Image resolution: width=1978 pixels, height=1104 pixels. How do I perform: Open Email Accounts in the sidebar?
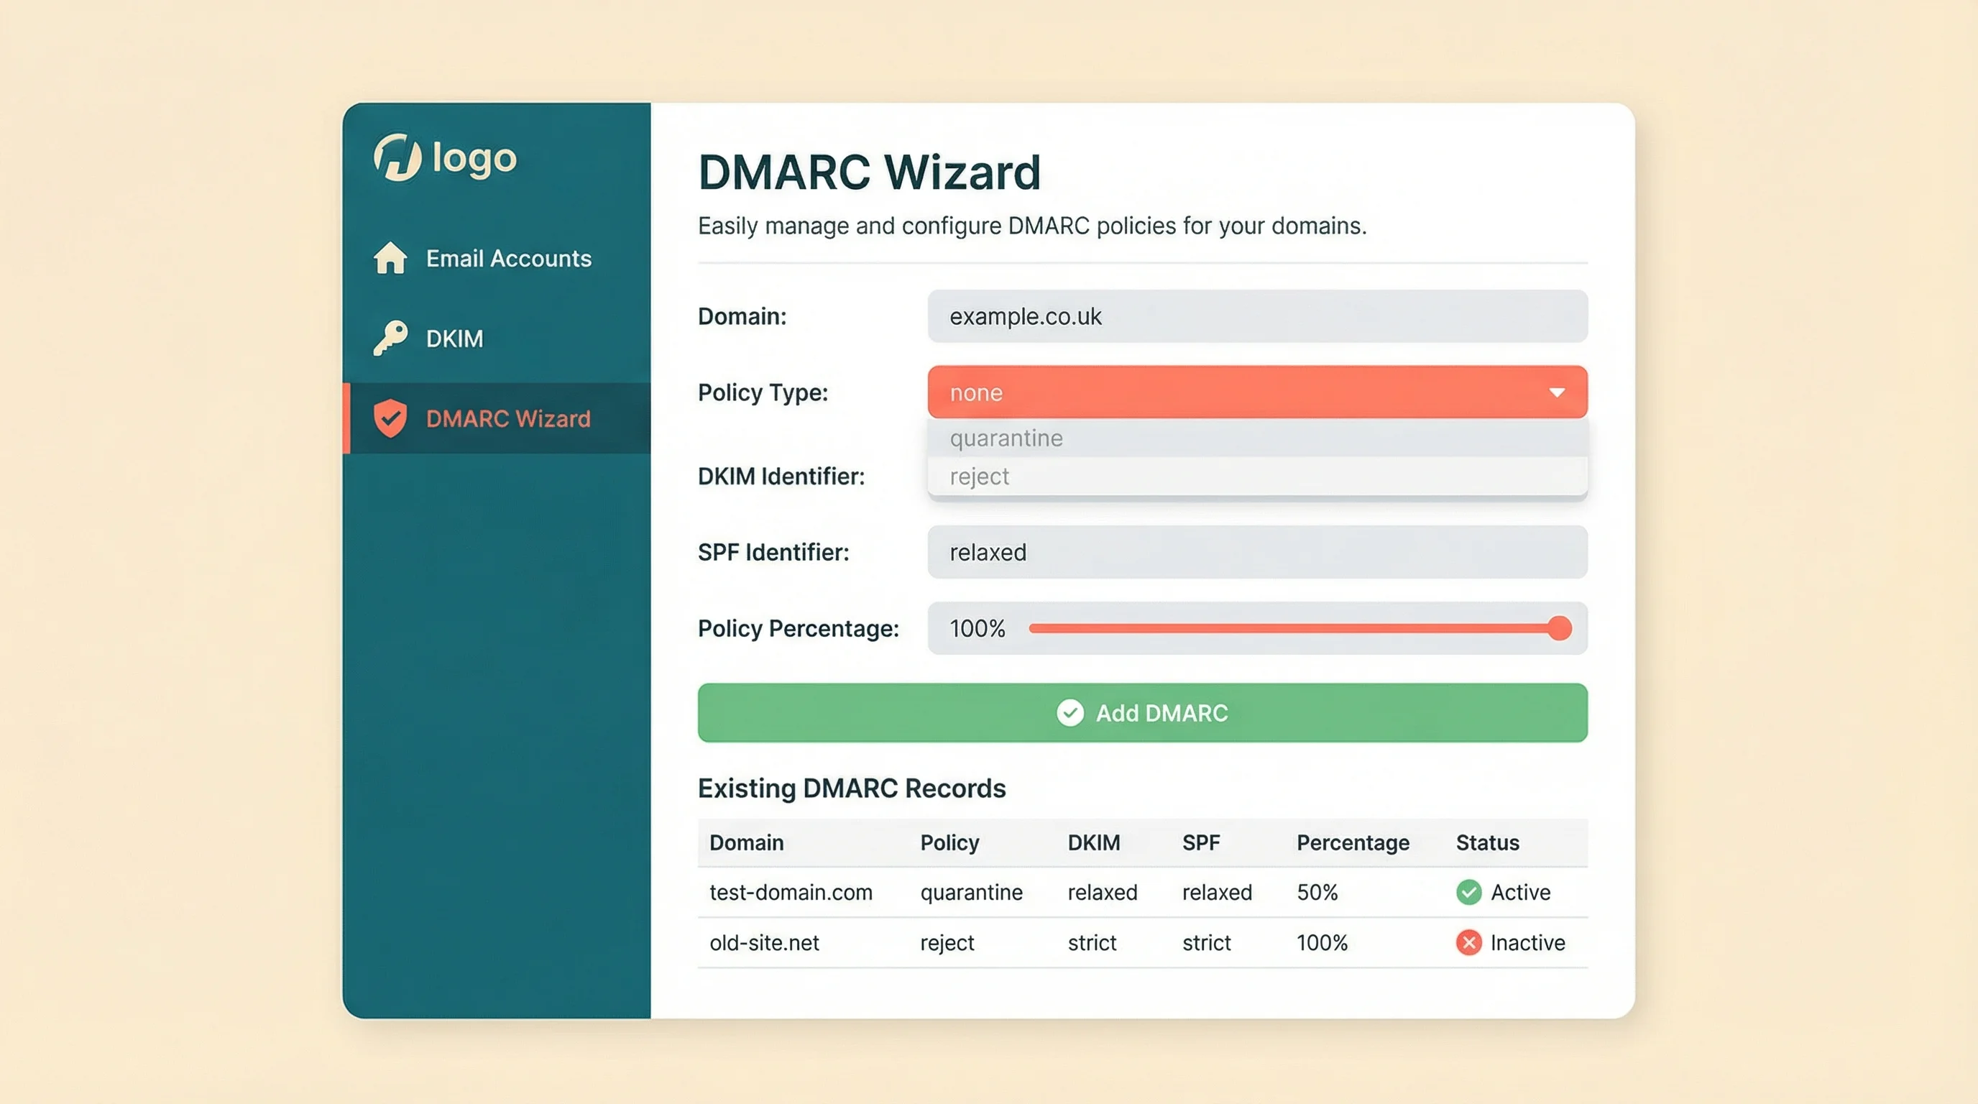pyautogui.click(x=497, y=258)
